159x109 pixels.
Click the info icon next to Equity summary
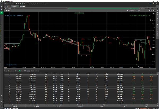pyautogui.click(x=38, y=105)
